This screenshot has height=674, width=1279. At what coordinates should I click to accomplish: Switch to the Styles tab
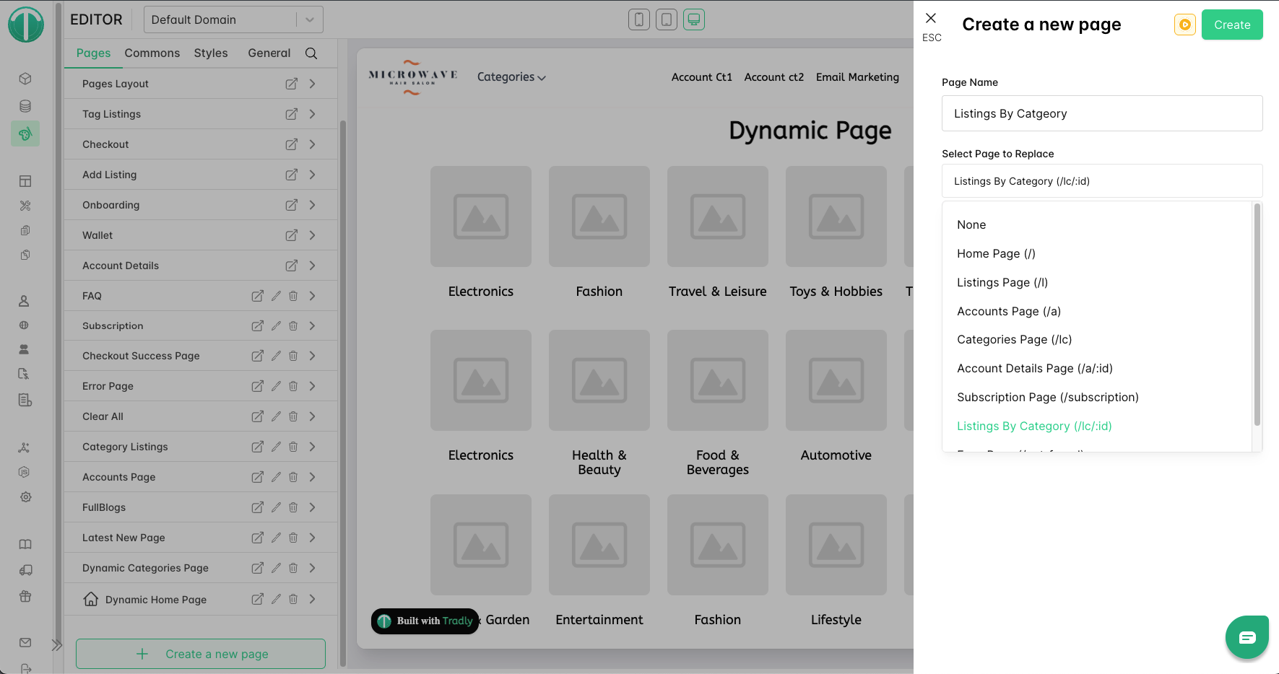(x=210, y=53)
